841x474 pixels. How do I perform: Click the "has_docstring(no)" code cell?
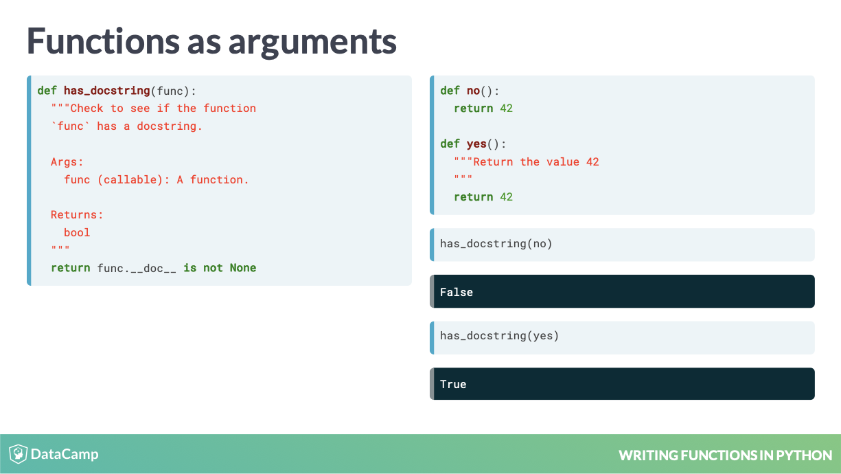tap(622, 245)
